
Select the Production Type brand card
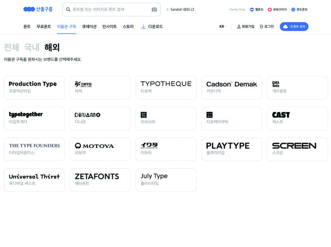coord(34,88)
